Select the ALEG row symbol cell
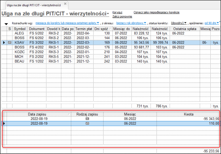Viewport: 221px width, 154px height. pyautogui.click(x=19, y=33)
